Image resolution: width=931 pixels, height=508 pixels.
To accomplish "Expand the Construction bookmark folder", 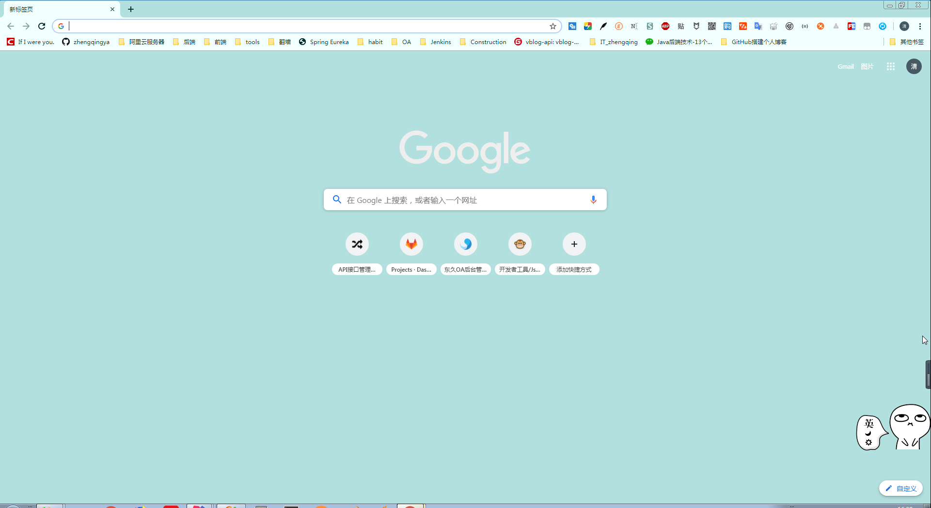I will pos(483,42).
